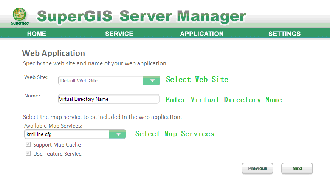Image resolution: width=330 pixels, height=182 pixels.
Task: Open the SERVICE menu
Action: pyautogui.click(x=119, y=34)
